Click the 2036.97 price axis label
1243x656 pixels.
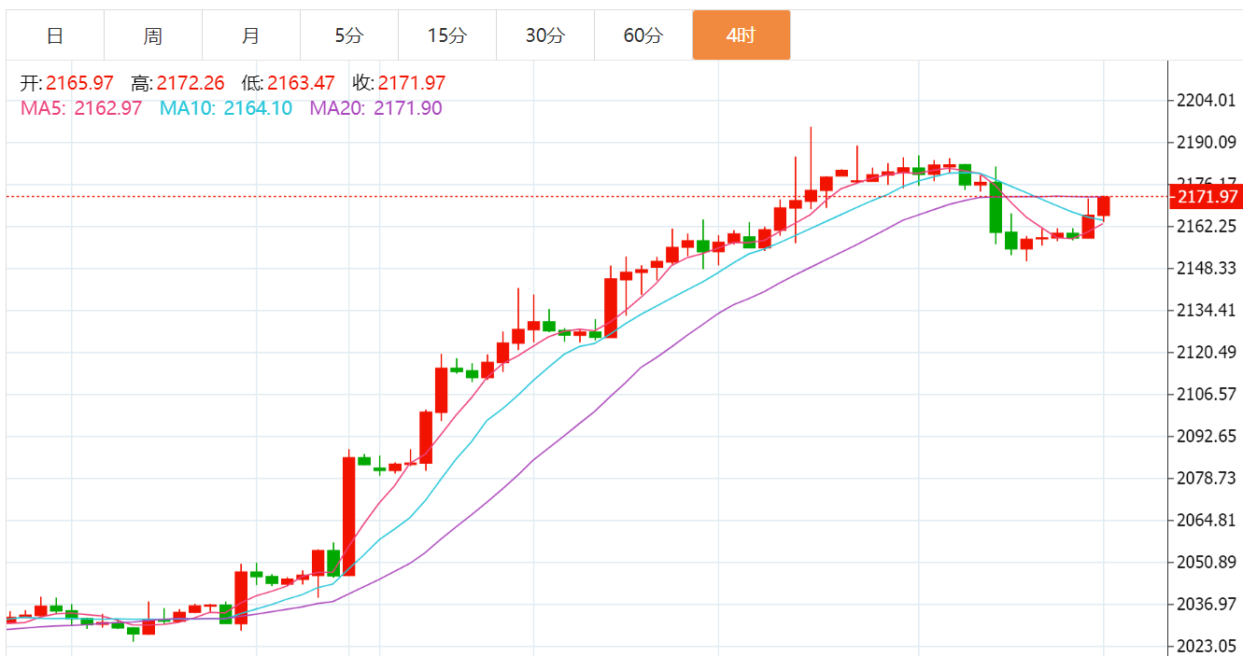[1208, 605]
